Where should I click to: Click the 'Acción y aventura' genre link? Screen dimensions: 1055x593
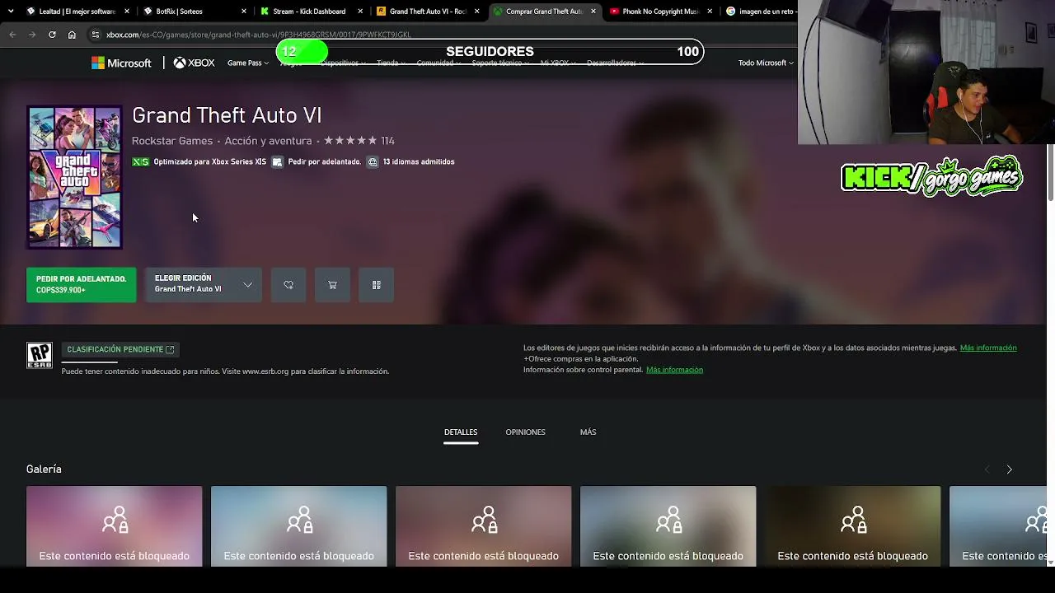pos(268,141)
